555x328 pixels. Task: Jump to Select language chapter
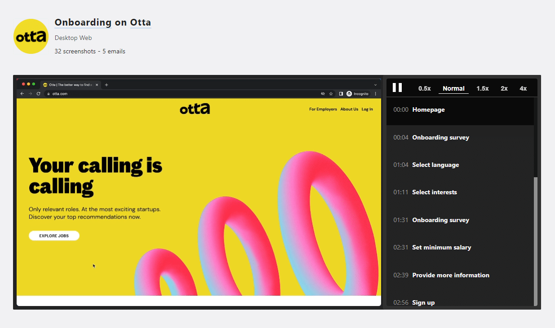point(460,165)
